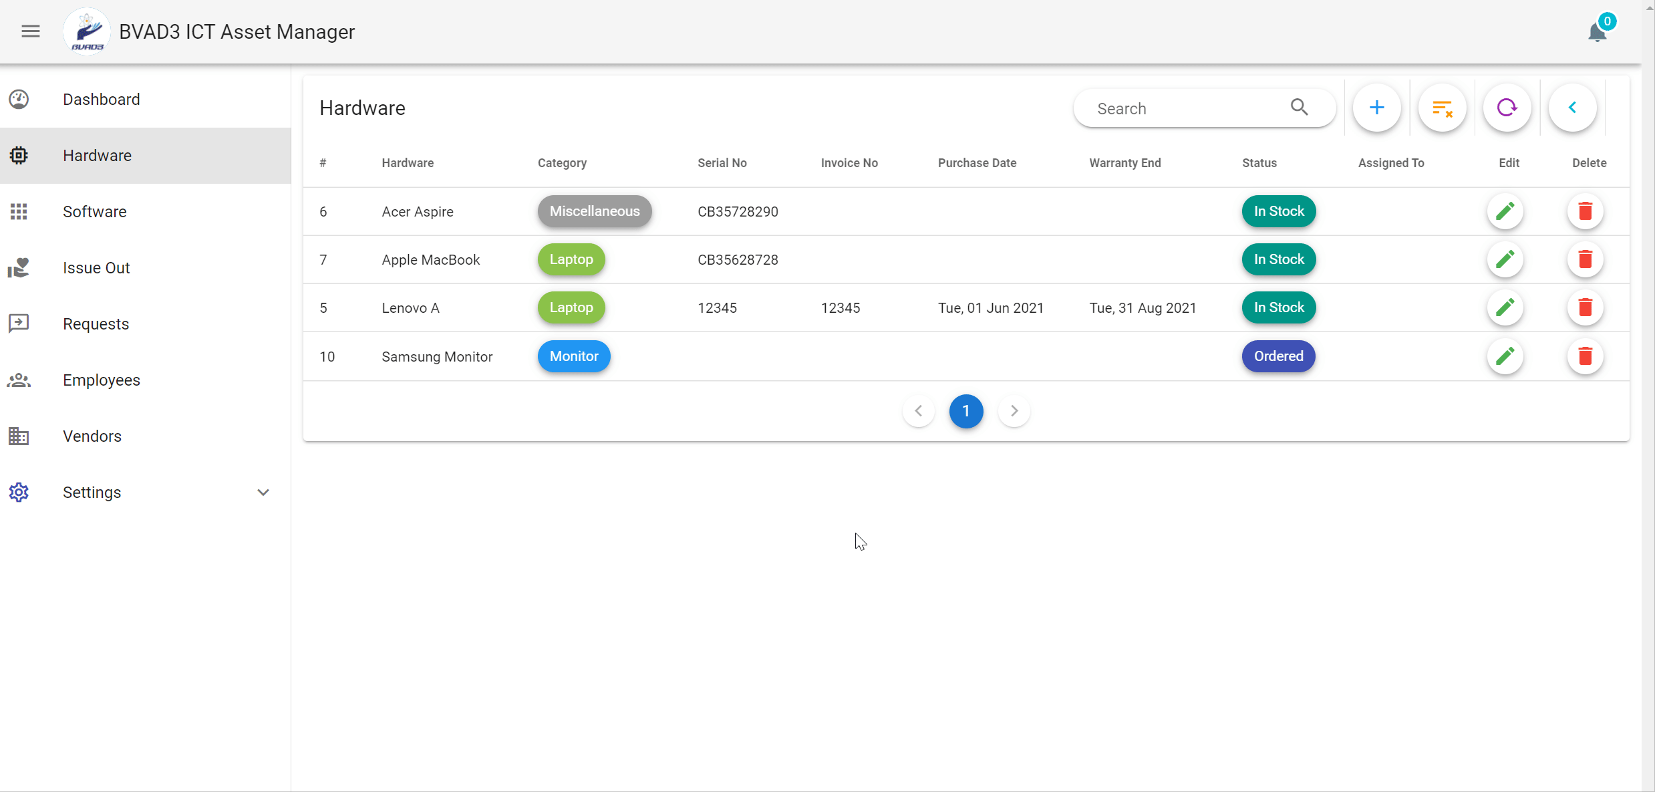Viewport: 1655px width, 792px height.
Task: Select page 1 pagination button
Action: click(x=965, y=411)
